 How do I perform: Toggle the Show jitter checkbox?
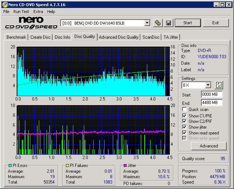point(185,127)
